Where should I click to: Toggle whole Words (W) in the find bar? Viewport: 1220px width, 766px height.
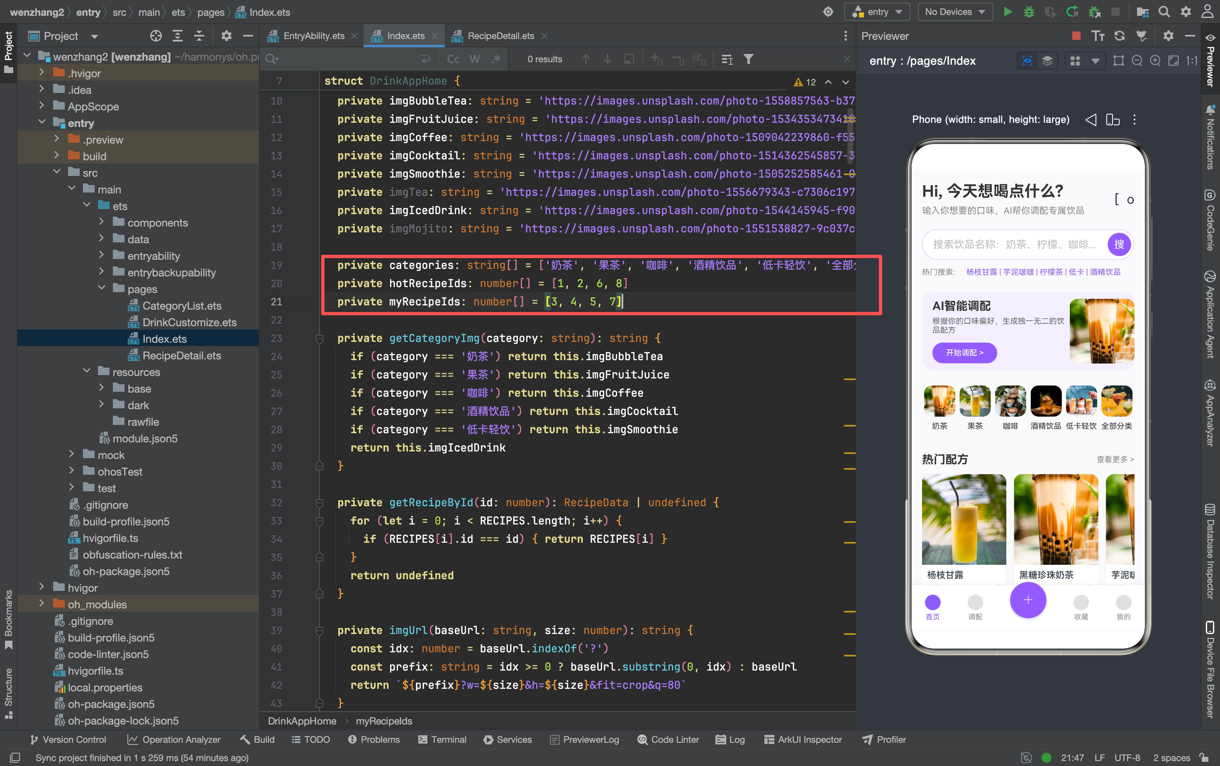475,59
